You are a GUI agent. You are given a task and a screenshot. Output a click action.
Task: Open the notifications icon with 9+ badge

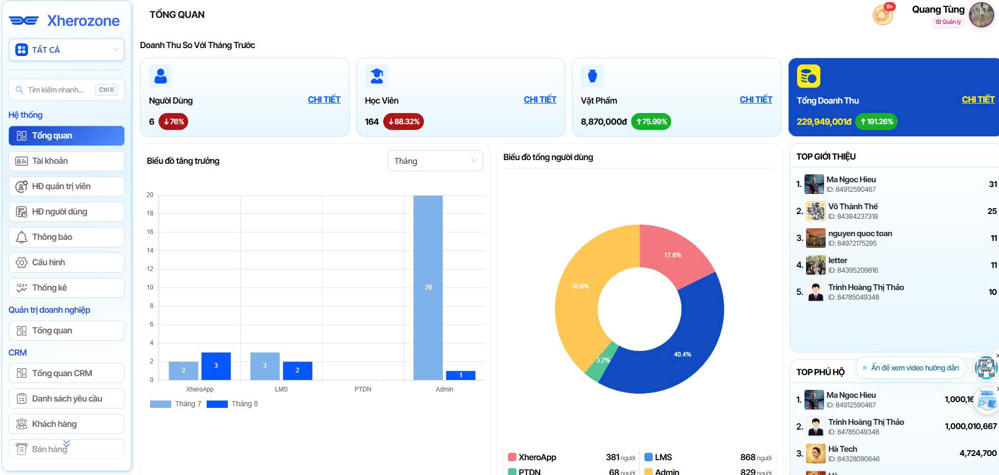point(883,14)
